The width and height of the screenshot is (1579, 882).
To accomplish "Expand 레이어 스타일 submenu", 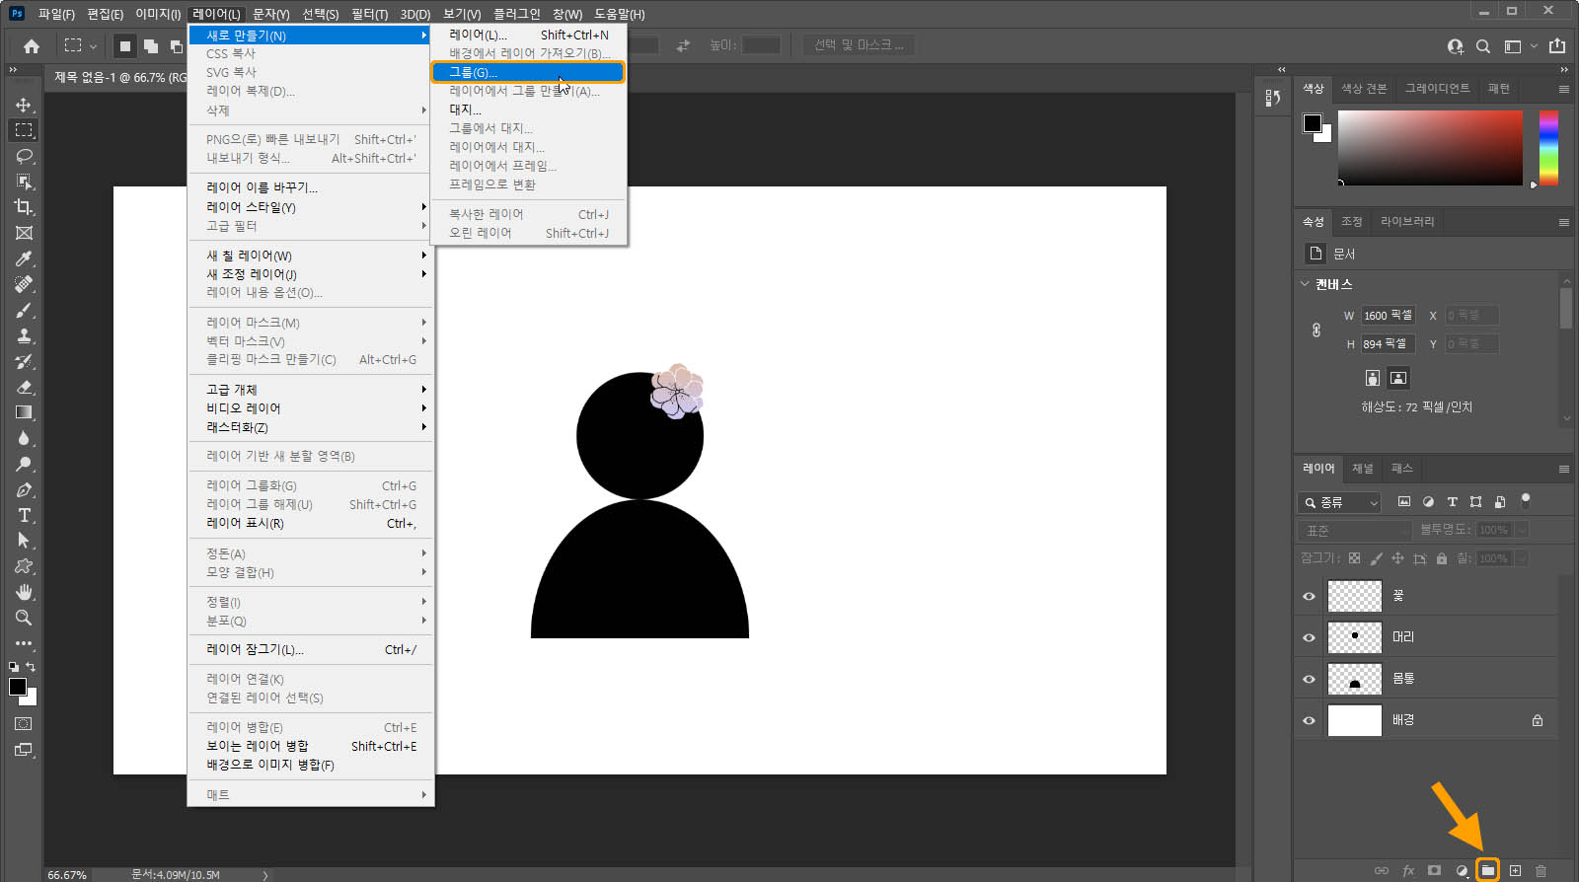I will click(312, 207).
